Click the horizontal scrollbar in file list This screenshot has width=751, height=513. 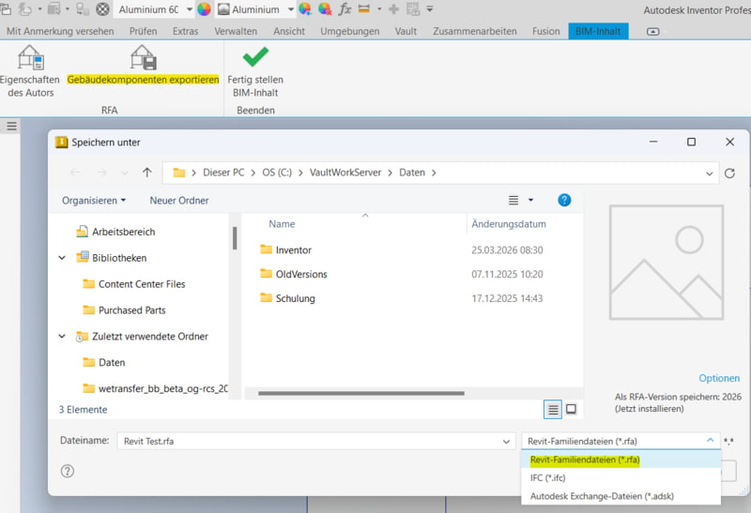pyautogui.click(x=361, y=393)
